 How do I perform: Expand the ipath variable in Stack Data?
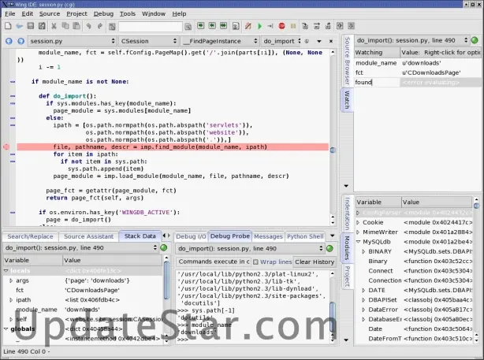point(11,300)
